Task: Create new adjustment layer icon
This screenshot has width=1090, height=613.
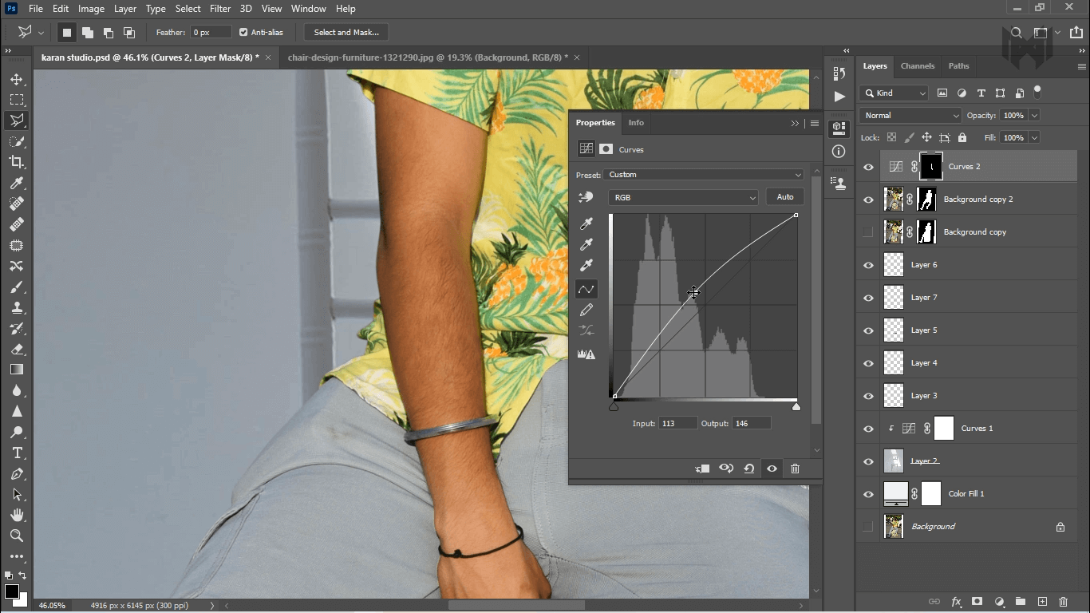Action: pyautogui.click(x=999, y=602)
